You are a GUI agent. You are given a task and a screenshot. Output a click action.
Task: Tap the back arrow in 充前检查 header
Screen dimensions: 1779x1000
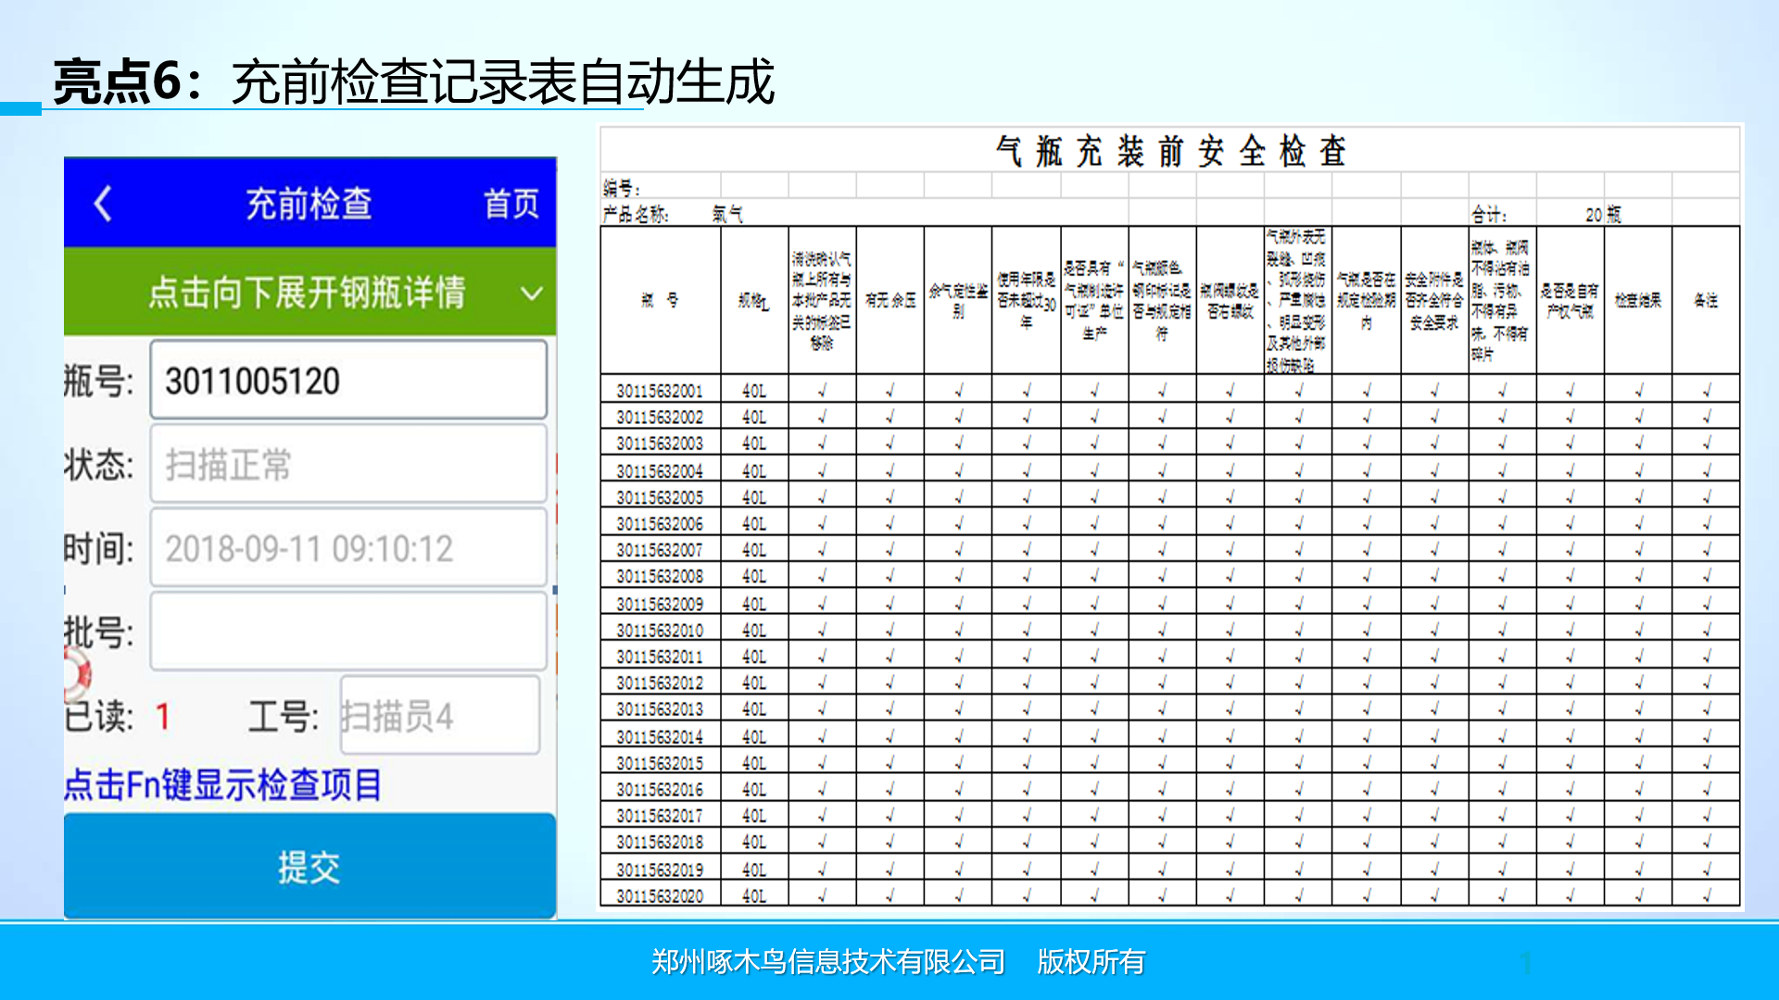(103, 204)
